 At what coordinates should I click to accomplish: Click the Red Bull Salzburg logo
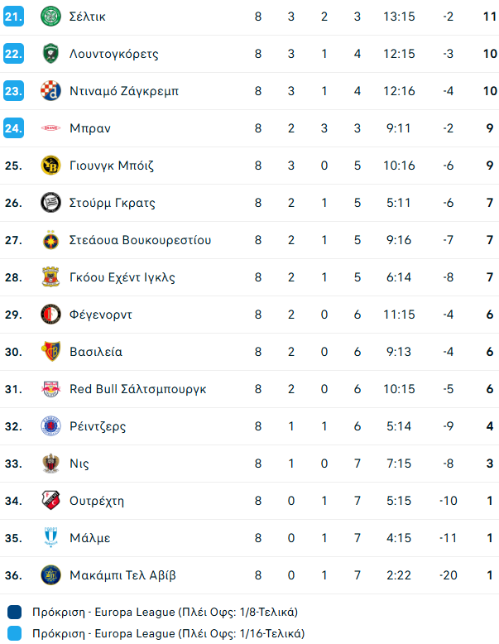(x=50, y=389)
